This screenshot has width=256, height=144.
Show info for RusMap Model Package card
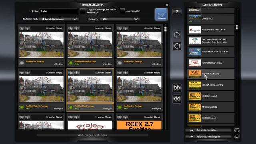76,28
